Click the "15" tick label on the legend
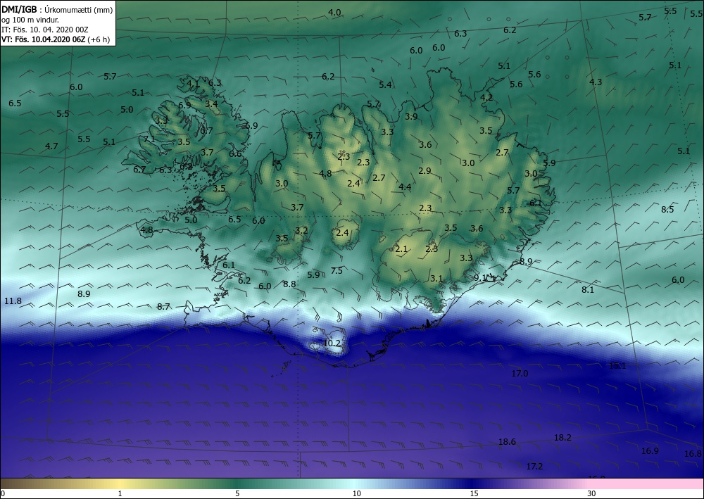The width and height of the screenshot is (704, 499). point(474,494)
